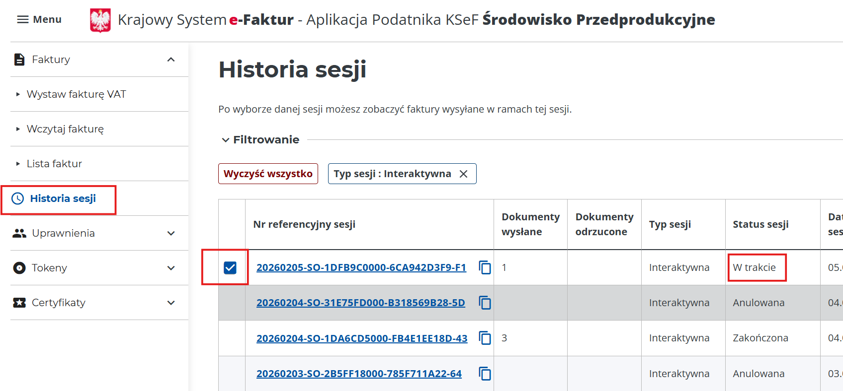Copy reference number 20260205-SO-1DFB9C0000-6CA942D3F9-F1
Image resolution: width=843 pixels, height=391 pixels.
coord(485,267)
